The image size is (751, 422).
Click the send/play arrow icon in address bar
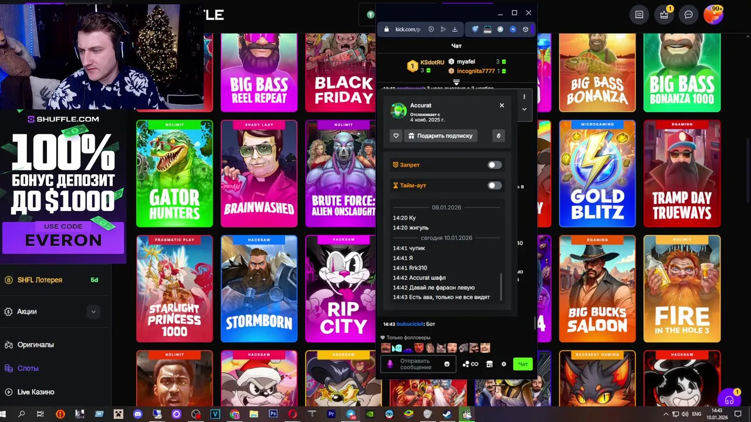coord(443,29)
